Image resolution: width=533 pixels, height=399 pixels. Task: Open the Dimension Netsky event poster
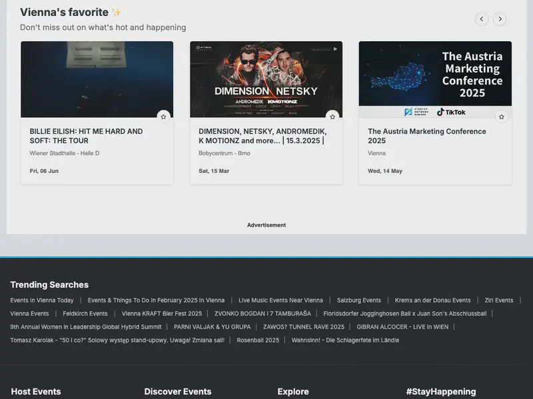[x=266, y=79]
